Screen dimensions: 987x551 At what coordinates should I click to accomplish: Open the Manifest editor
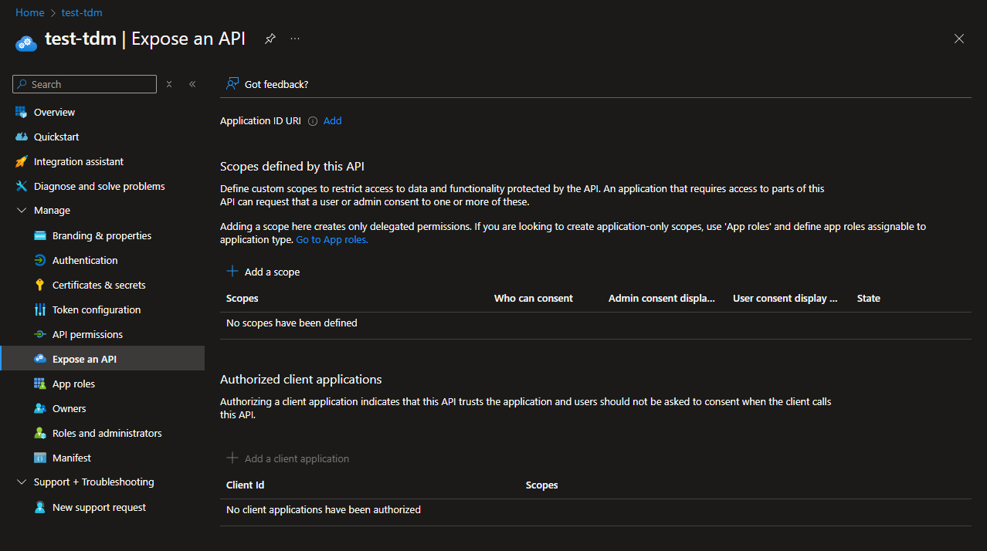[x=72, y=458]
